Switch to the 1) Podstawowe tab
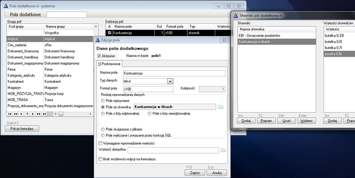The image size is (355, 178). (109, 64)
